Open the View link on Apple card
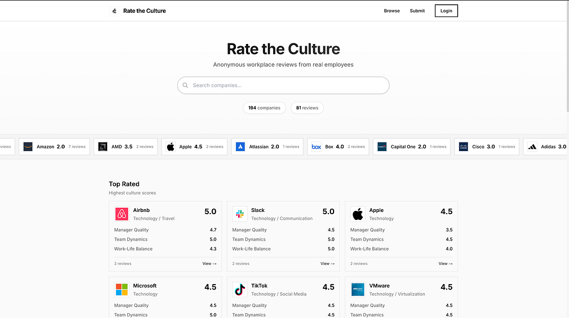Viewport: 569px width, 318px height. (445, 263)
